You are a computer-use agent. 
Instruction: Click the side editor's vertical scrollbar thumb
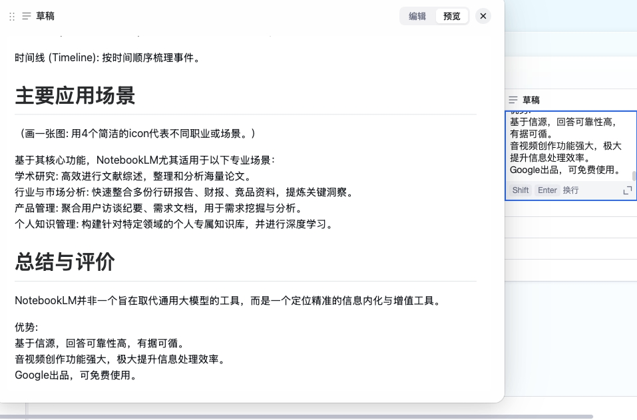point(634,176)
